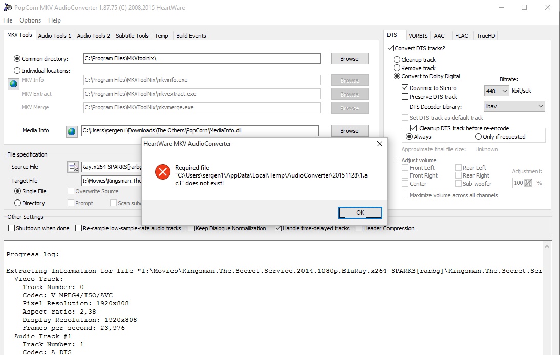The height and width of the screenshot is (355, 560).
Task: Open the Options menu
Action: [x=30, y=20]
